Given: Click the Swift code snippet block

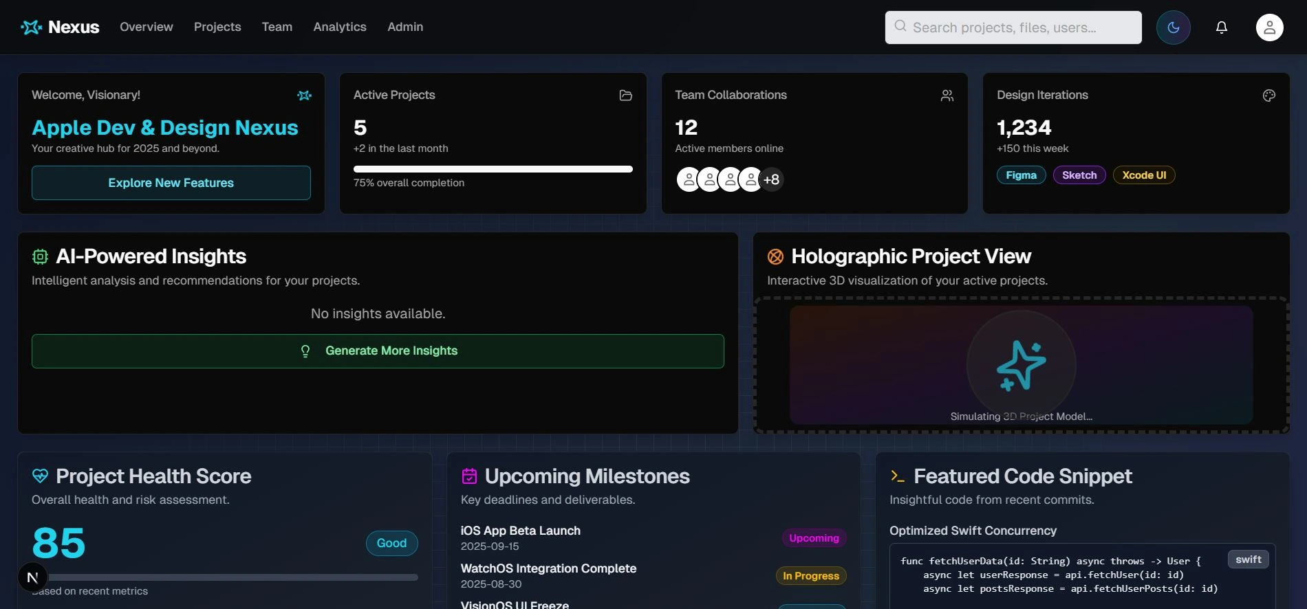Looking at the screenshot, I should 1082,576.
